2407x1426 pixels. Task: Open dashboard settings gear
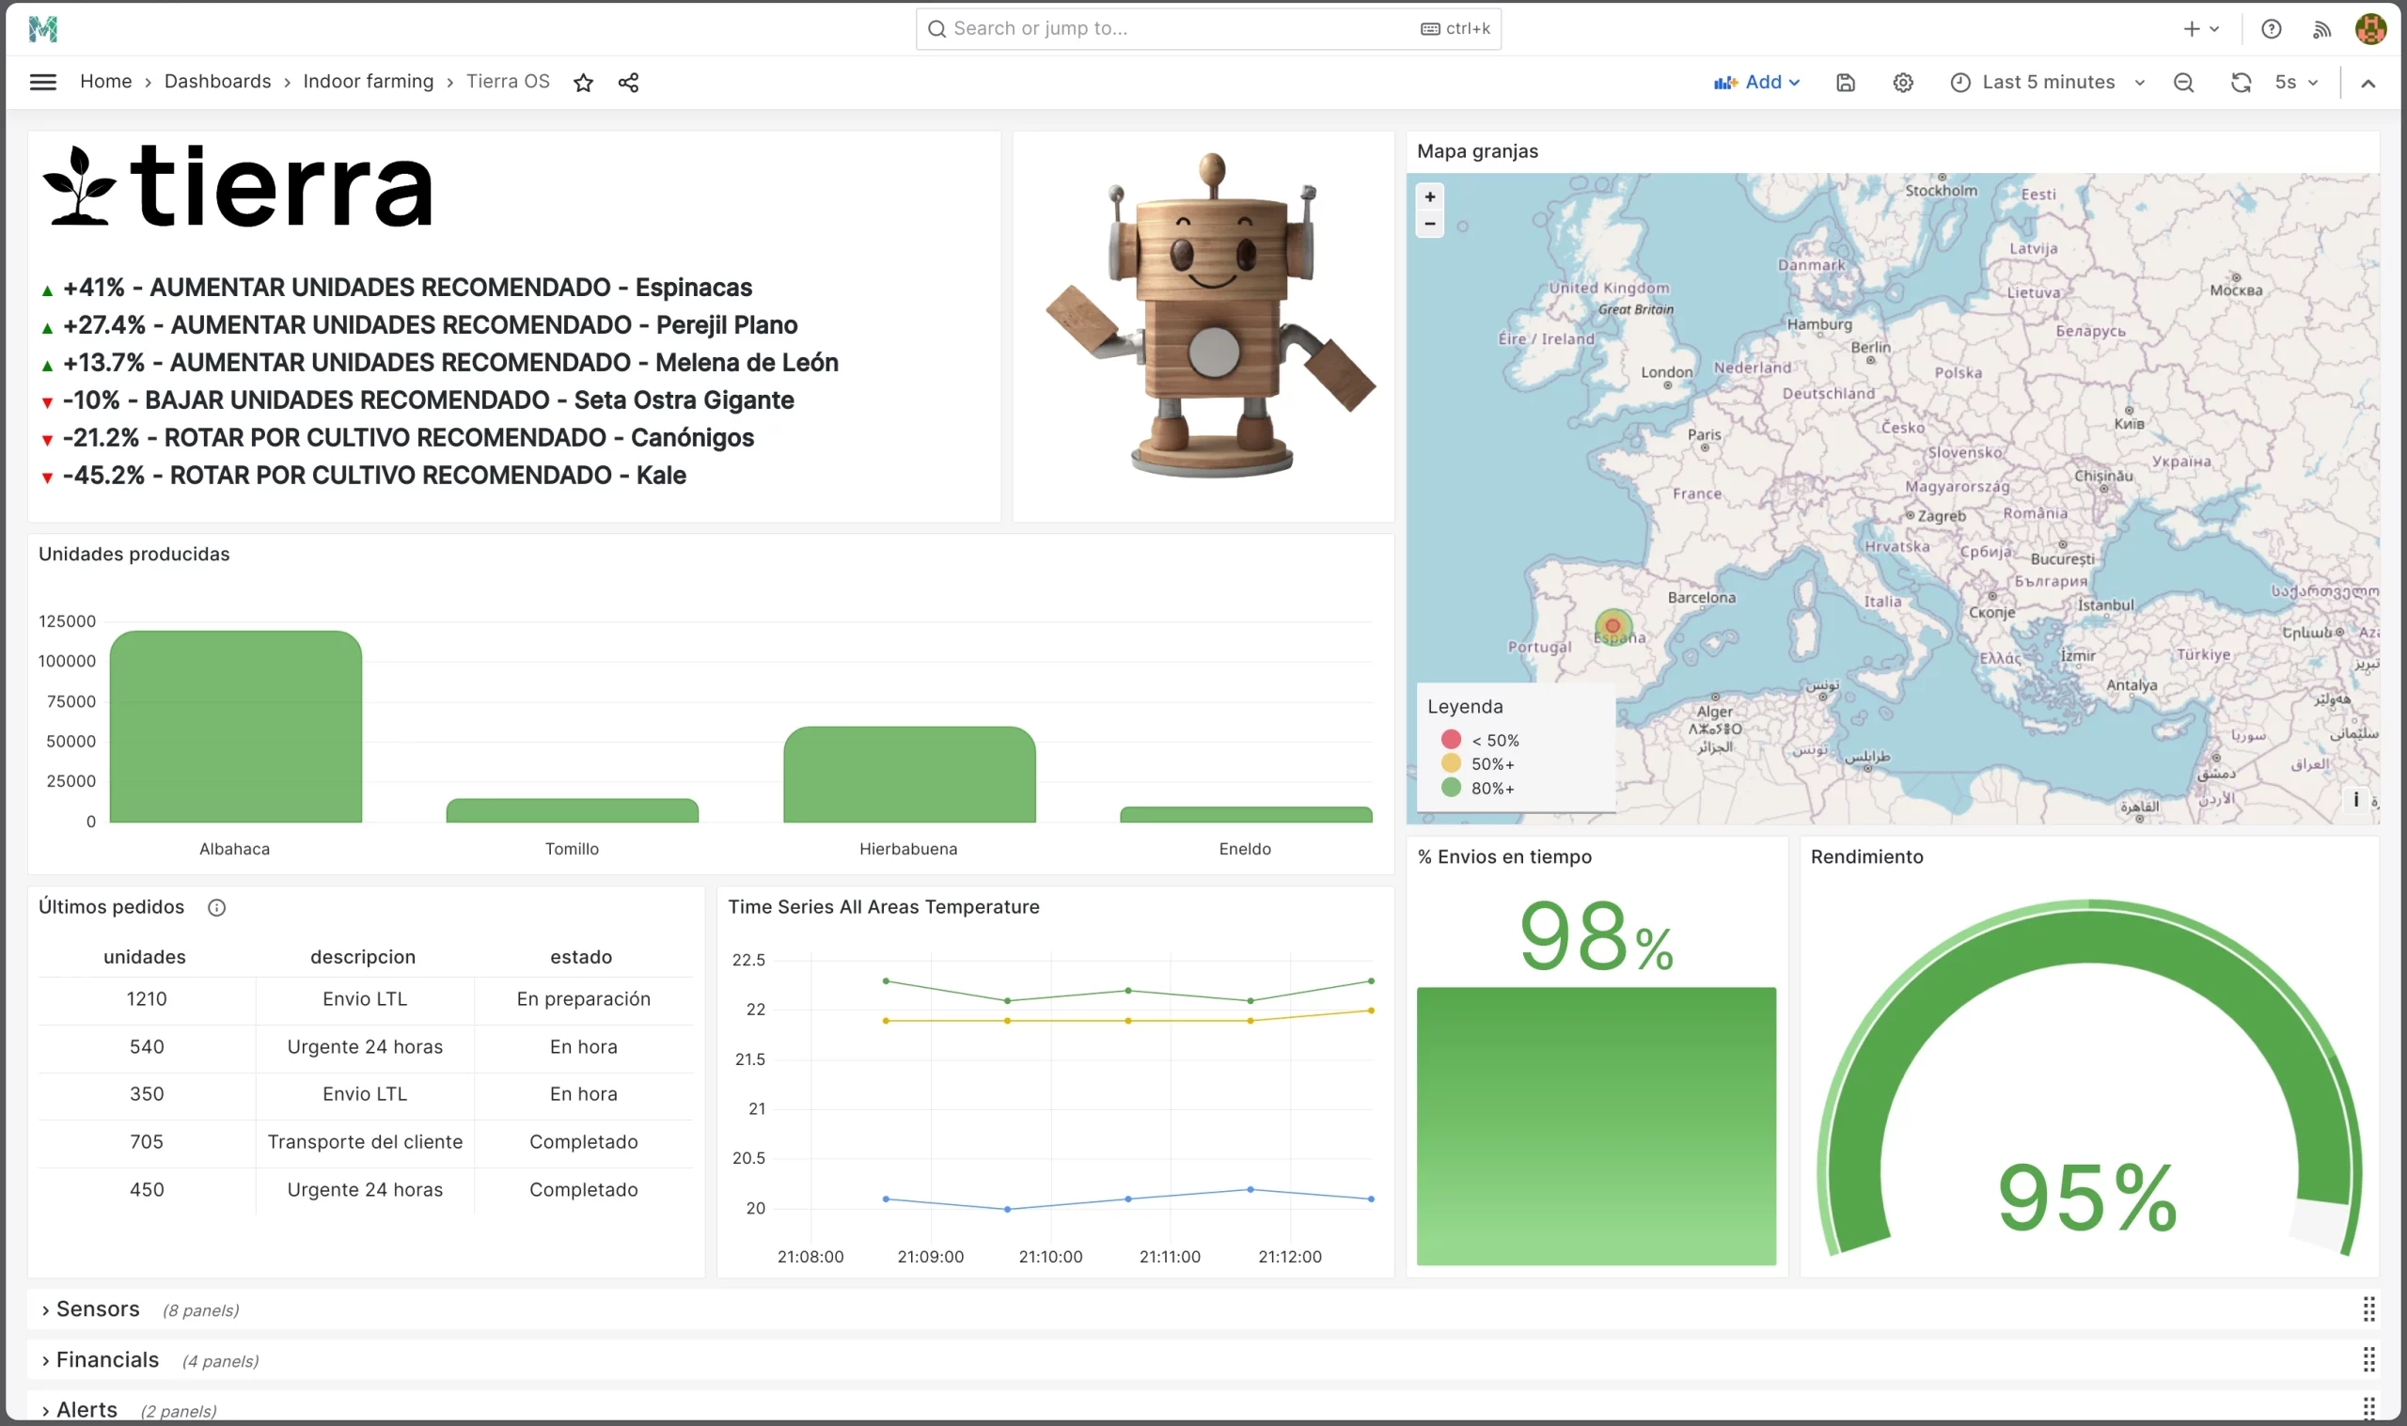click(1902, 82)
